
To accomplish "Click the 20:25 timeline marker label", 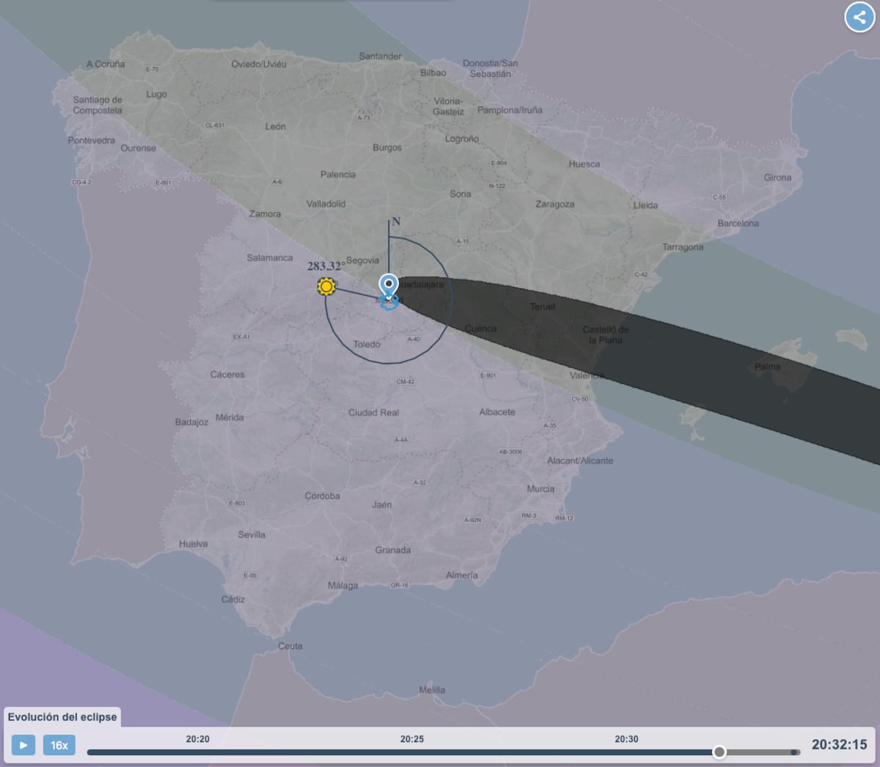I will tap(412, 739).
